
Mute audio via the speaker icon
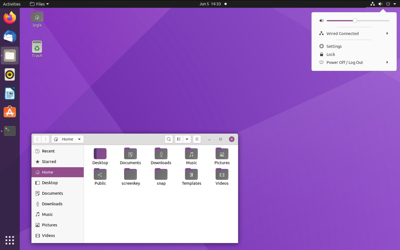tap(321, 21)
